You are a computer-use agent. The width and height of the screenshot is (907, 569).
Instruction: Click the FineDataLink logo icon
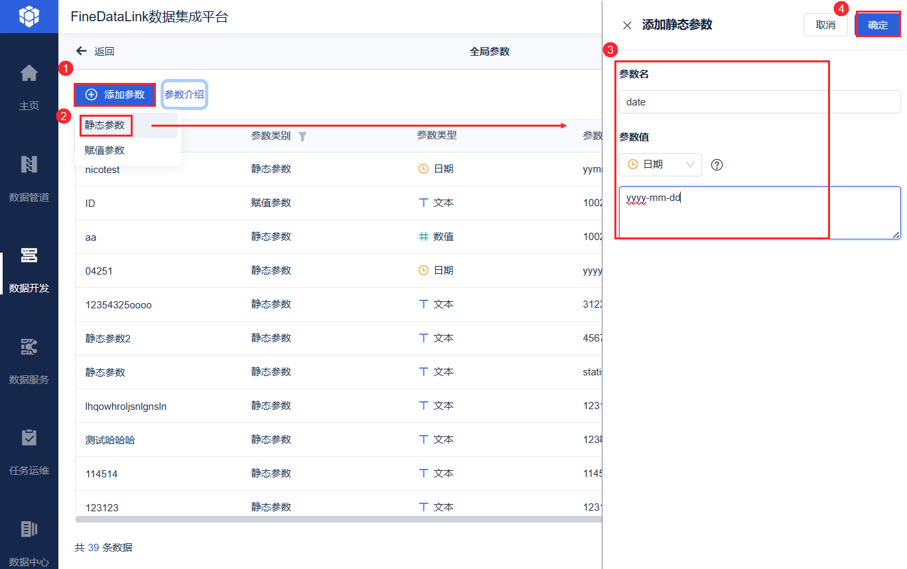[x=29, y=17]
